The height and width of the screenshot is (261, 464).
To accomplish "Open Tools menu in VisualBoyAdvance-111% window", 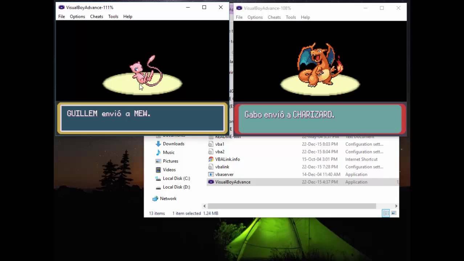I will (113, 16).
